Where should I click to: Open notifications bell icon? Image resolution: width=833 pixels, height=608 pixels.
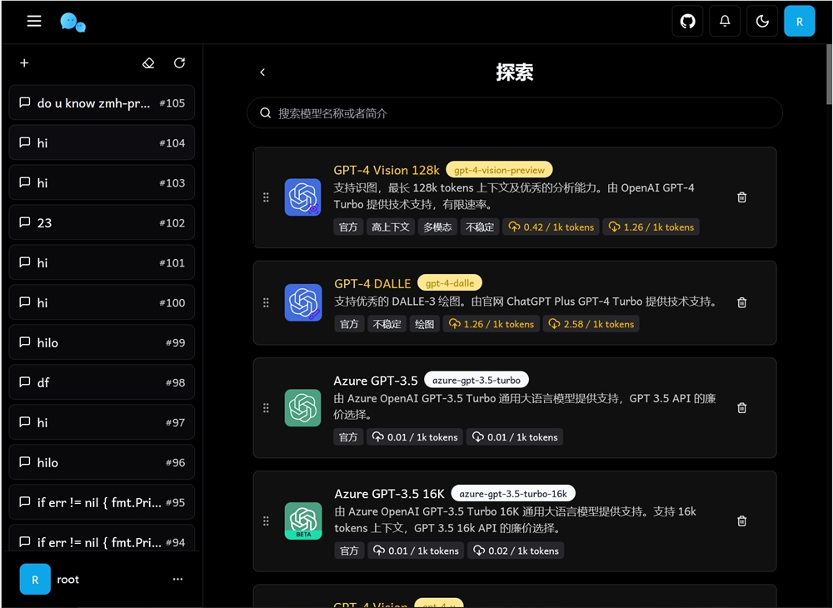tap(725, 22)
